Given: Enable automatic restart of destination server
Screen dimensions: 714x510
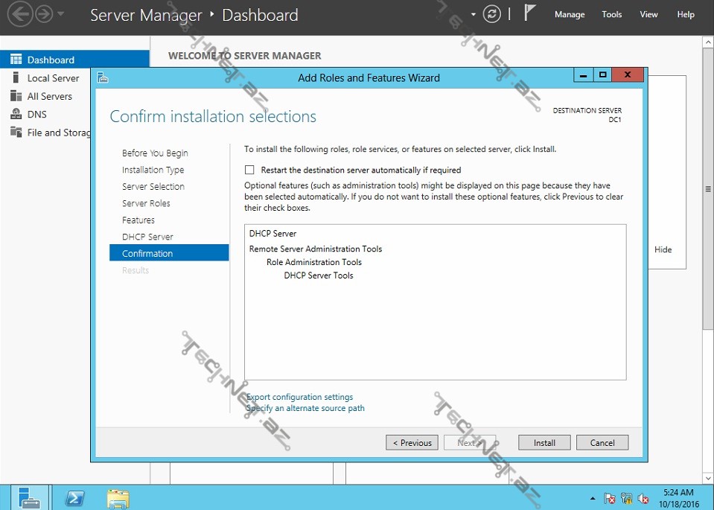Looking at the screenshot, I should pos(249,170).
